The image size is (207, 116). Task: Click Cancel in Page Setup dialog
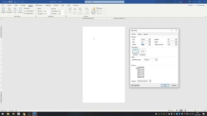click(174, 85)
